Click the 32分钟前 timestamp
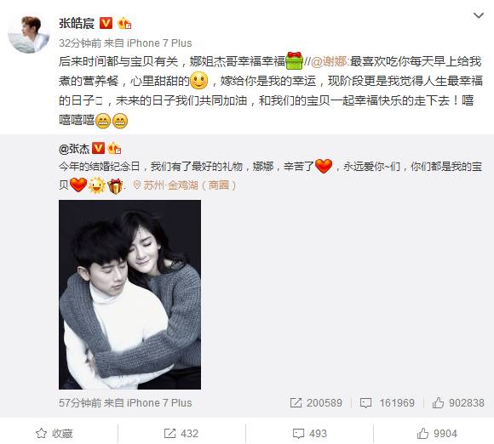The height and width of the screenshot is (444, 494). coord(80,43)
